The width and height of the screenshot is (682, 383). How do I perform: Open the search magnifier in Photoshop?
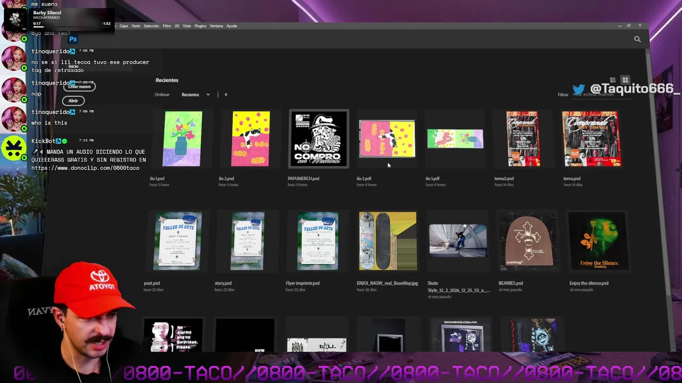tap(637, 39)
